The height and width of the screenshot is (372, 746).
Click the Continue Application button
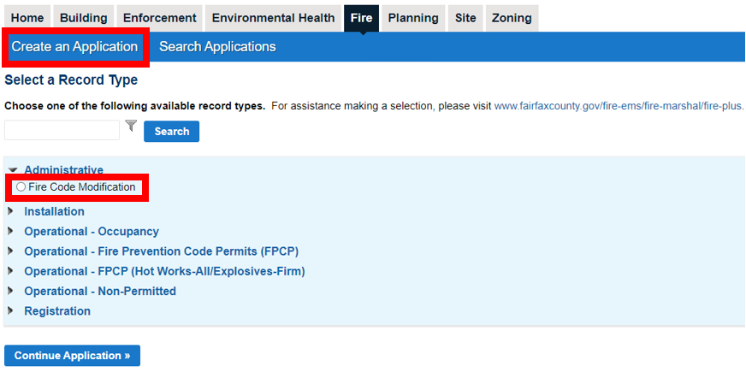click(x=72, y=356)
